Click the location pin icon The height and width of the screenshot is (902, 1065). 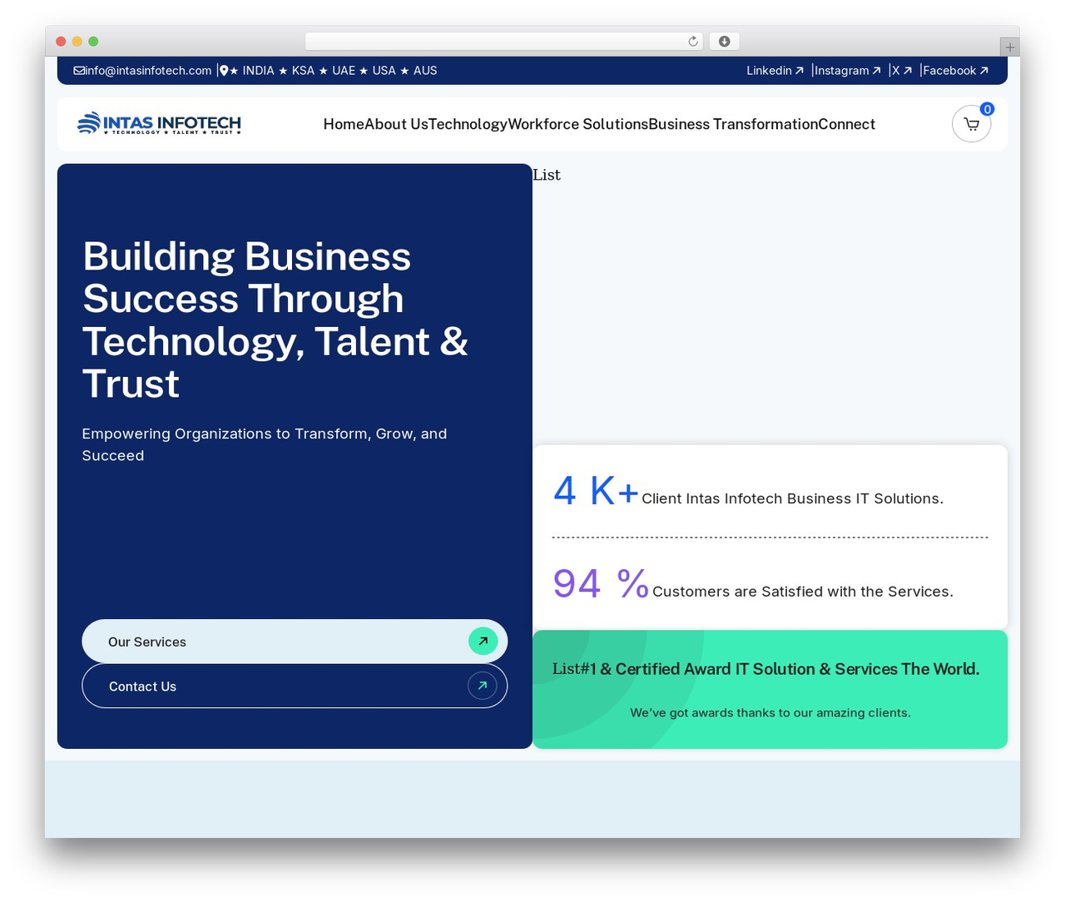pyautogui.click(x=224, y=71)
